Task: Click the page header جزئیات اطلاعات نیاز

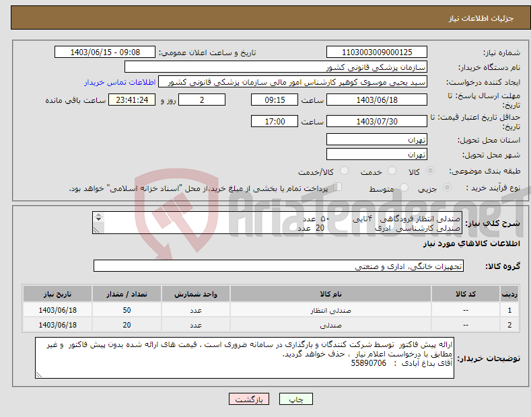Action: click(481, 18)
